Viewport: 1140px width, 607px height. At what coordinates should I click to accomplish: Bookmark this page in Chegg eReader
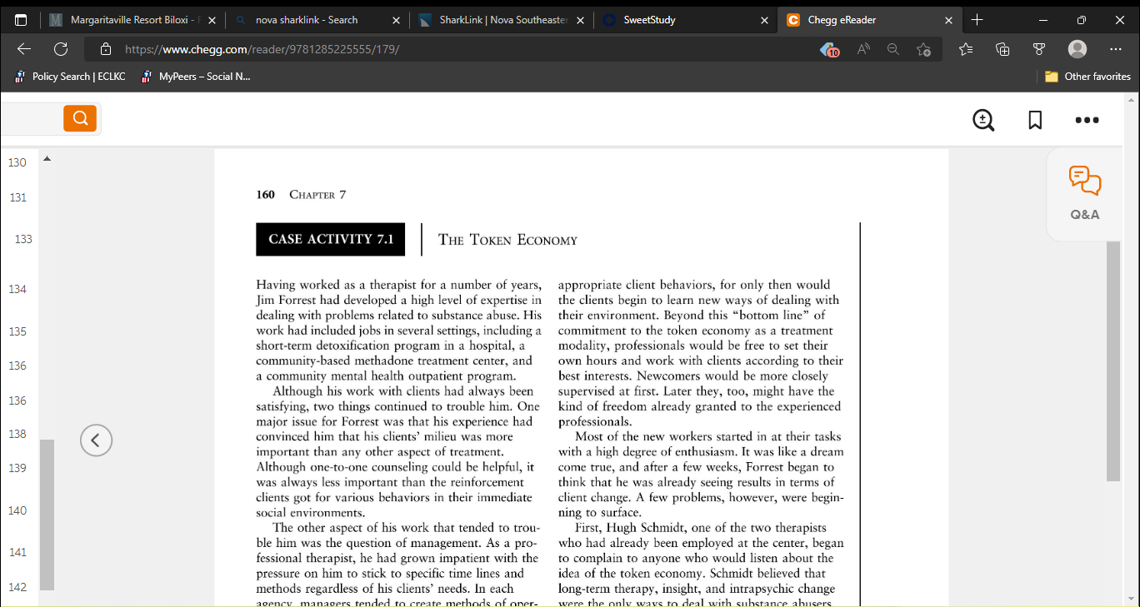point(1035,120)
